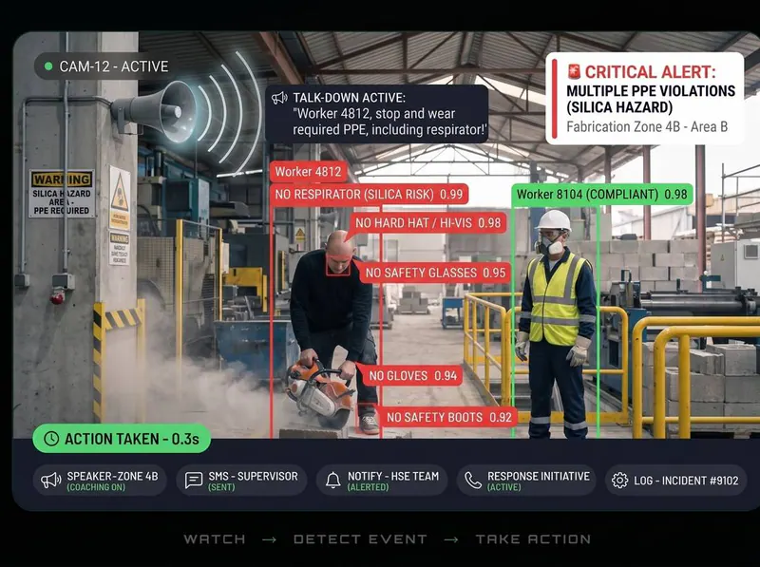Click NO GLOVES 0.94 detection tag
The image size is (760, 567).
[x=413, y=375]
